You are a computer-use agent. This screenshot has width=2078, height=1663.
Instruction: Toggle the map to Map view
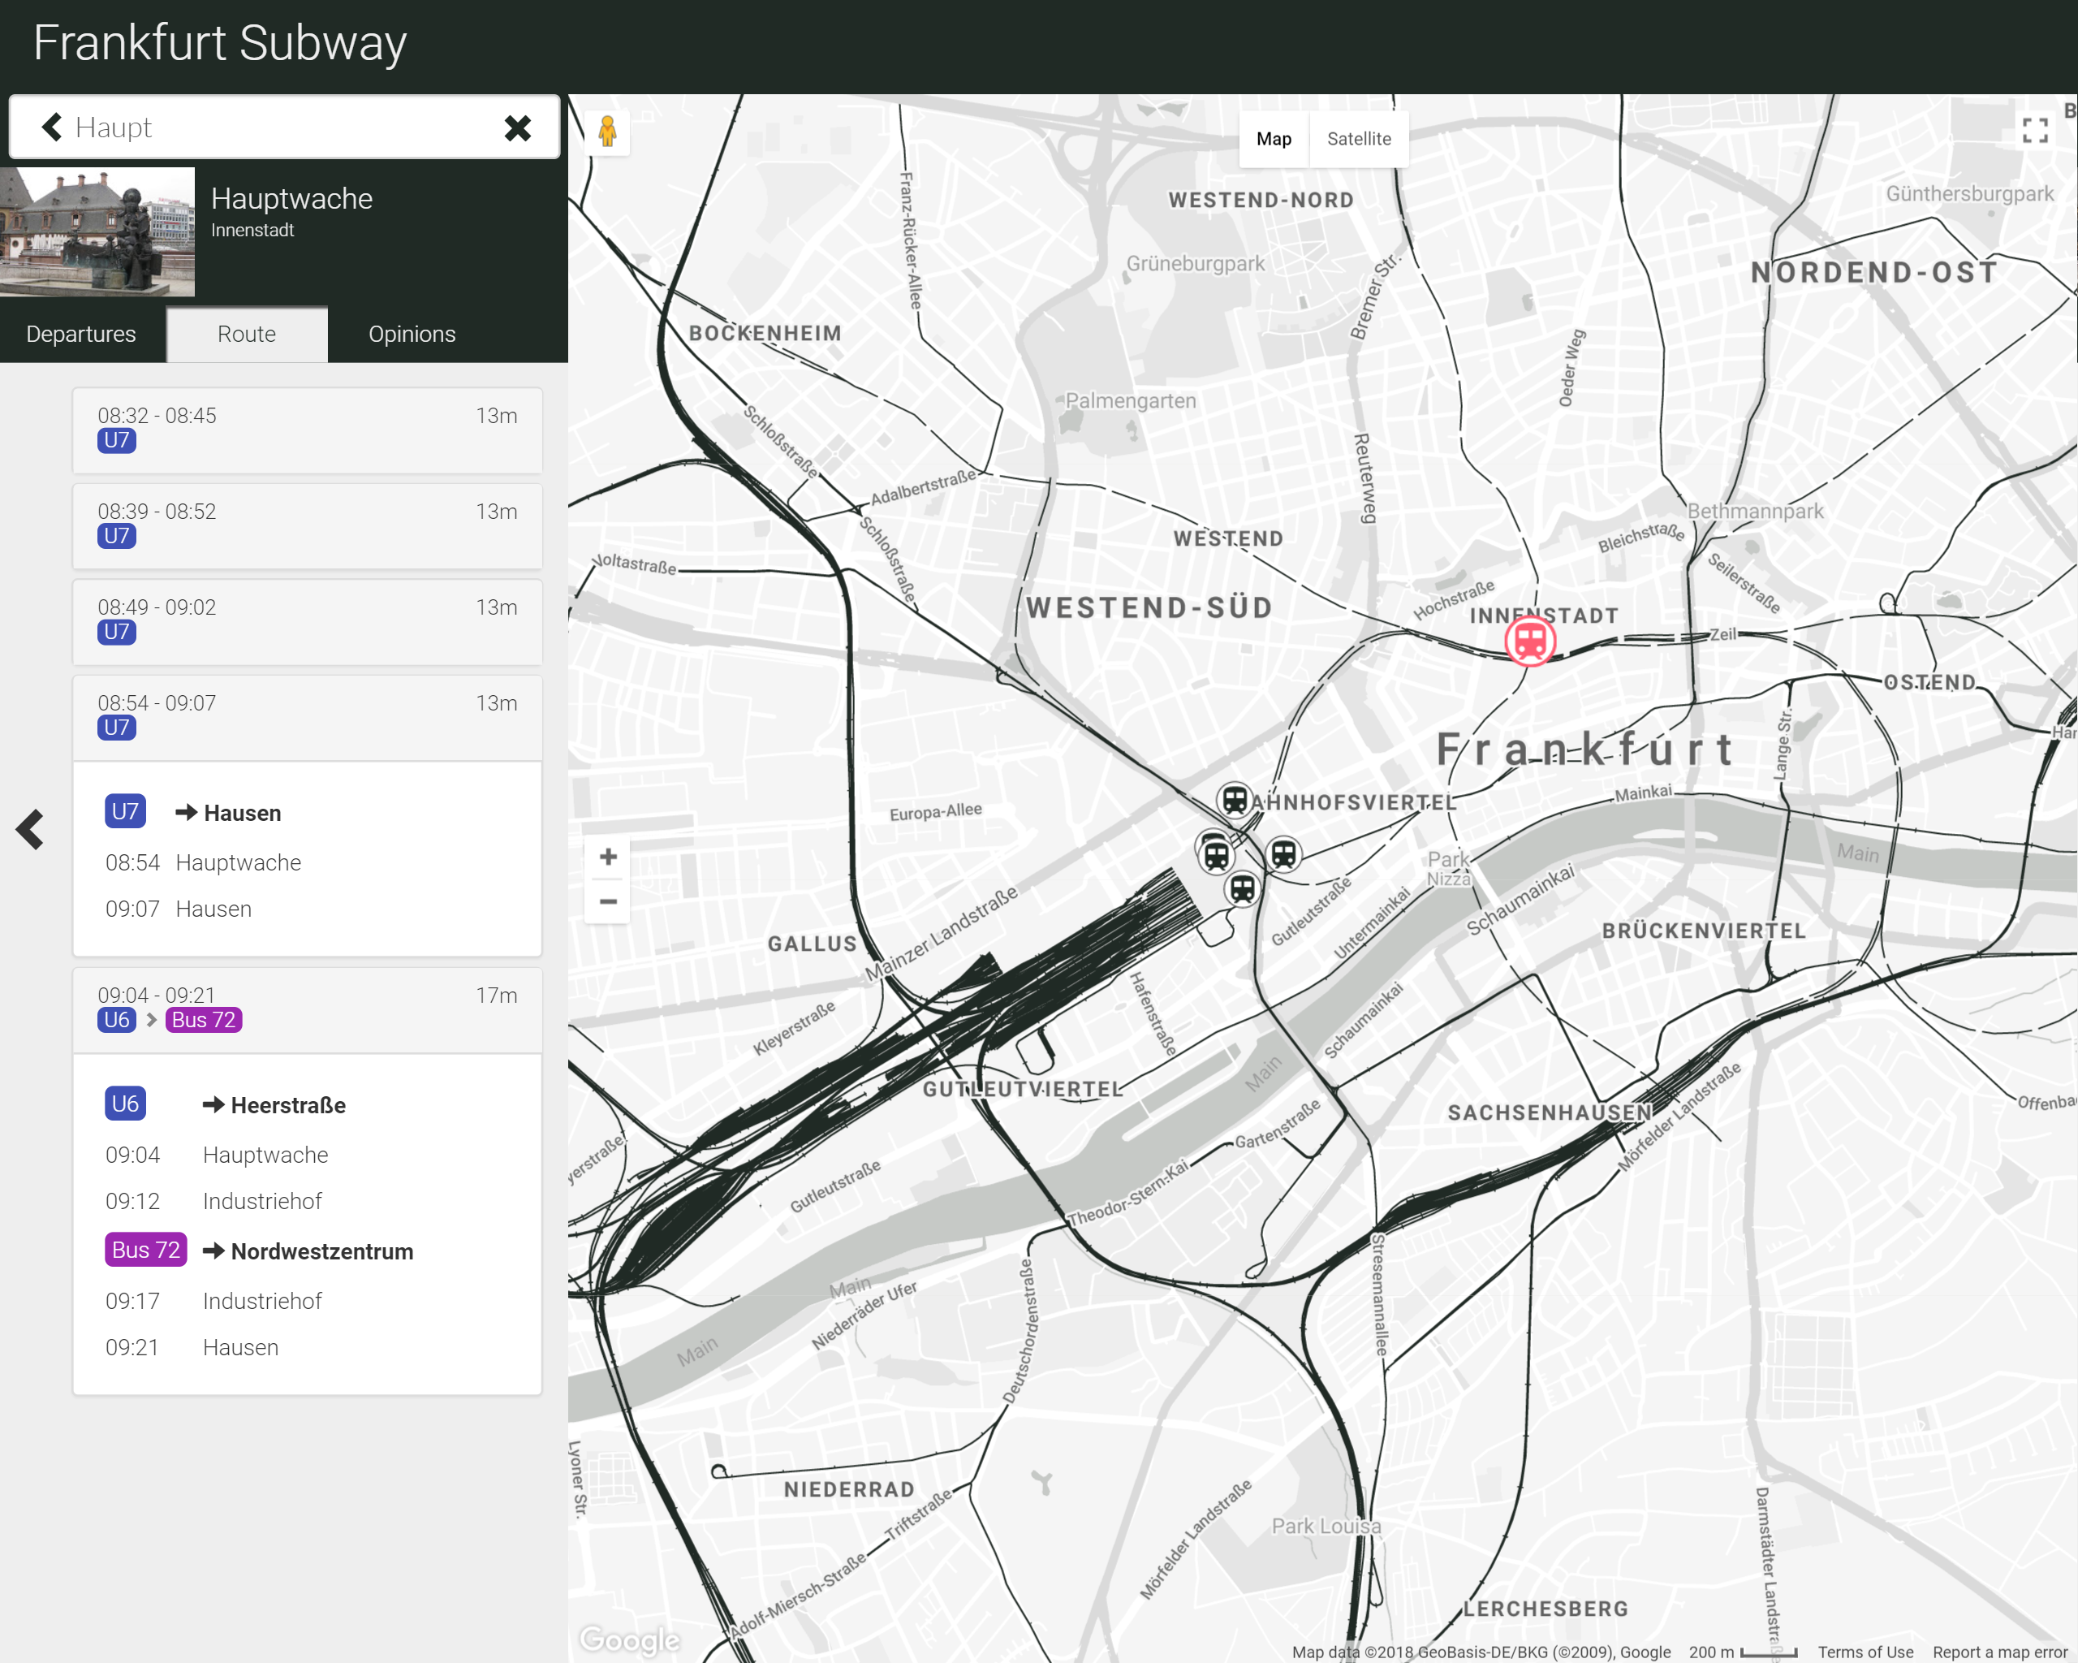tap(1274, 139)
